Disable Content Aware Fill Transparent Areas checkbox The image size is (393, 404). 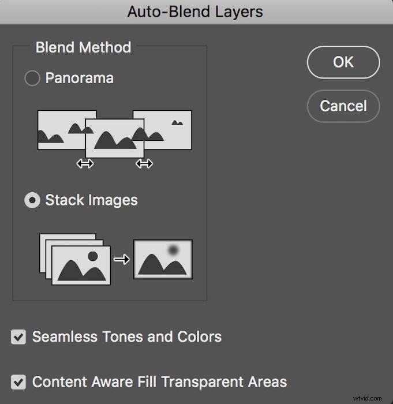tap(19, 381)
